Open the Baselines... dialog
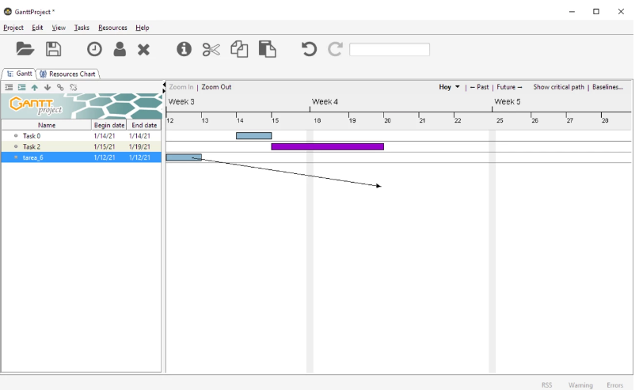 tap(607, 87)
